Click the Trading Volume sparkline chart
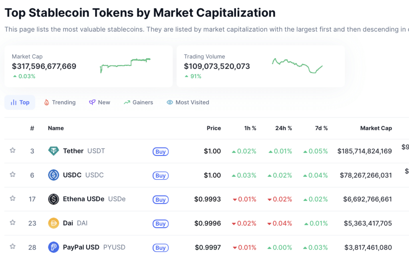The height and width of the screenshot is (258, 409). tap(298, 65)
